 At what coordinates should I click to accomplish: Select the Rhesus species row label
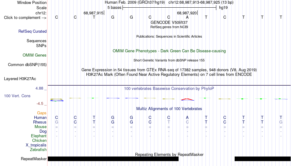(40, 122)
